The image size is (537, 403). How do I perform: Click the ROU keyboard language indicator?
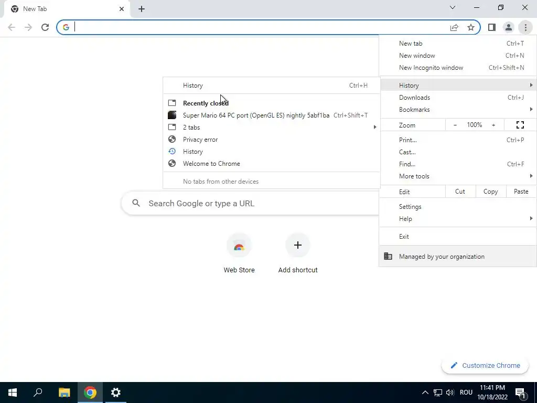(x=466, y=393)
